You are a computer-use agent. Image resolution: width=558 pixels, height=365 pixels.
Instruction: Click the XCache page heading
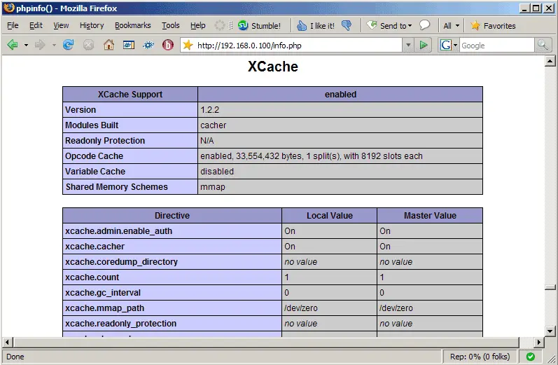tap(273, 67)
